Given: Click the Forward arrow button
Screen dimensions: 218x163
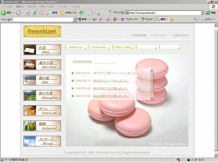Looking at the screenshot, I should coord(18,13).
